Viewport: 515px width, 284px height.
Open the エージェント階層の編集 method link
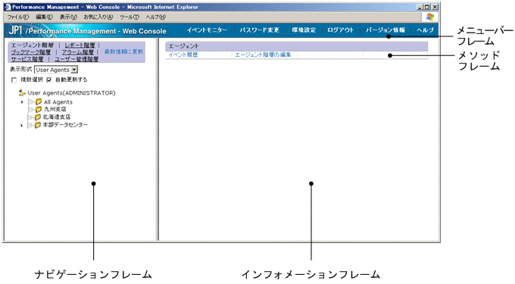263,55
